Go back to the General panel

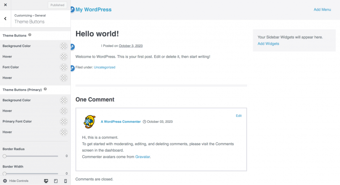pos(5,19)
